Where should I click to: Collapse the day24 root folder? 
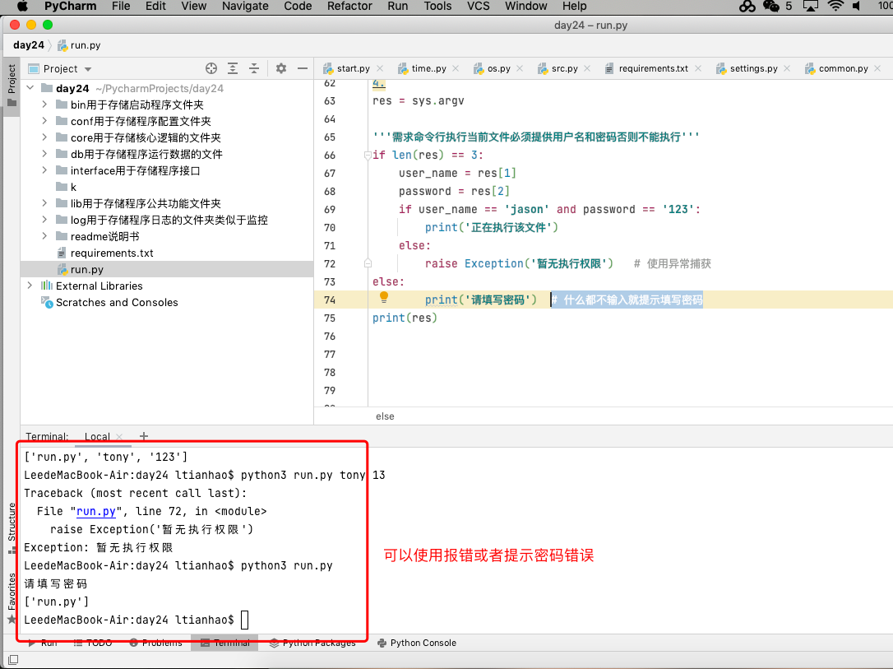coord(30,88)
